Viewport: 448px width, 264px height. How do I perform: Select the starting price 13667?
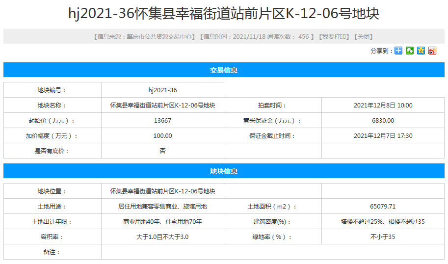pos(162,121)
